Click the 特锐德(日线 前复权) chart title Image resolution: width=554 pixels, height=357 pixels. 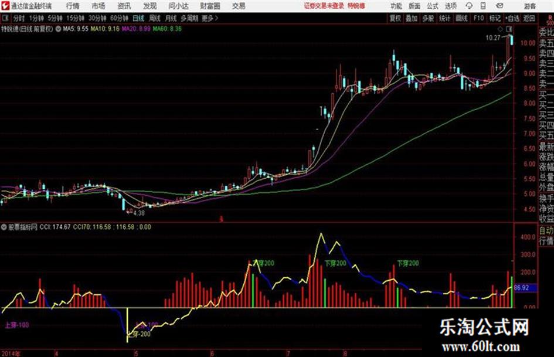click(27, 29)
